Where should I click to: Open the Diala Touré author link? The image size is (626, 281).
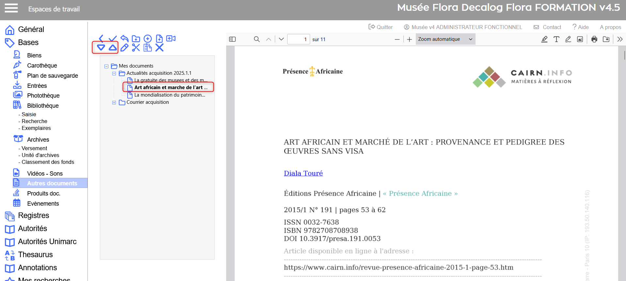(x=303, y=173)
